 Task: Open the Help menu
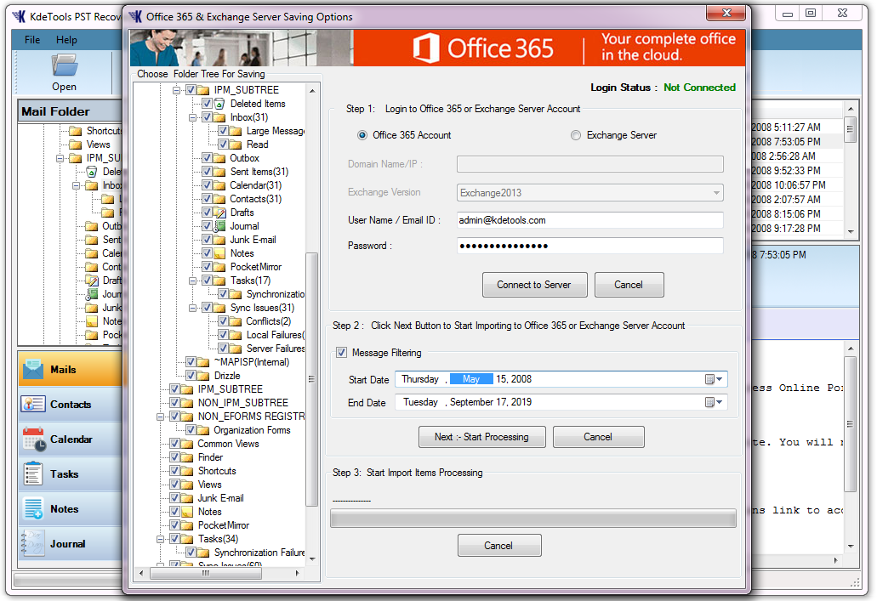[66, 40]
